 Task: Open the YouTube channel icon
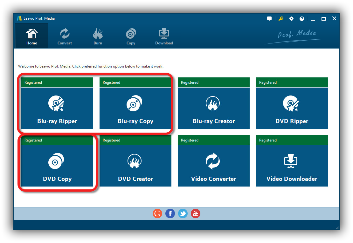195,213
